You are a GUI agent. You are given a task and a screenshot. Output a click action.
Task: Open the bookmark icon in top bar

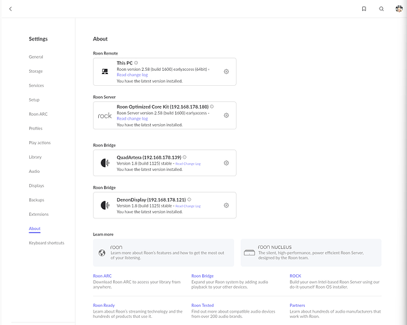point(363,9)
